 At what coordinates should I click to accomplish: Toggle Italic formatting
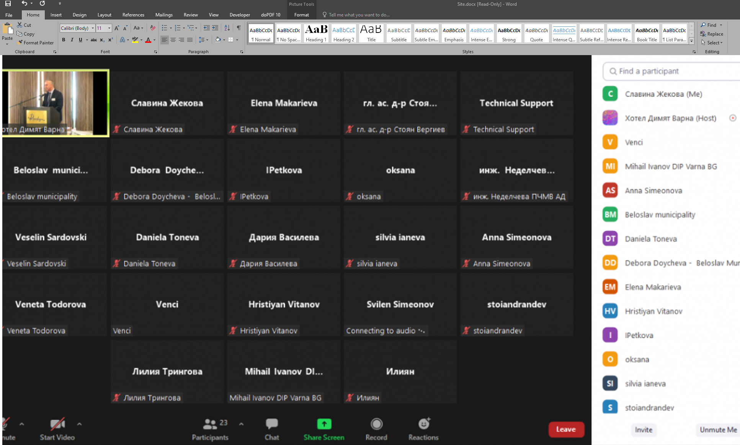[x=72, y=40]
